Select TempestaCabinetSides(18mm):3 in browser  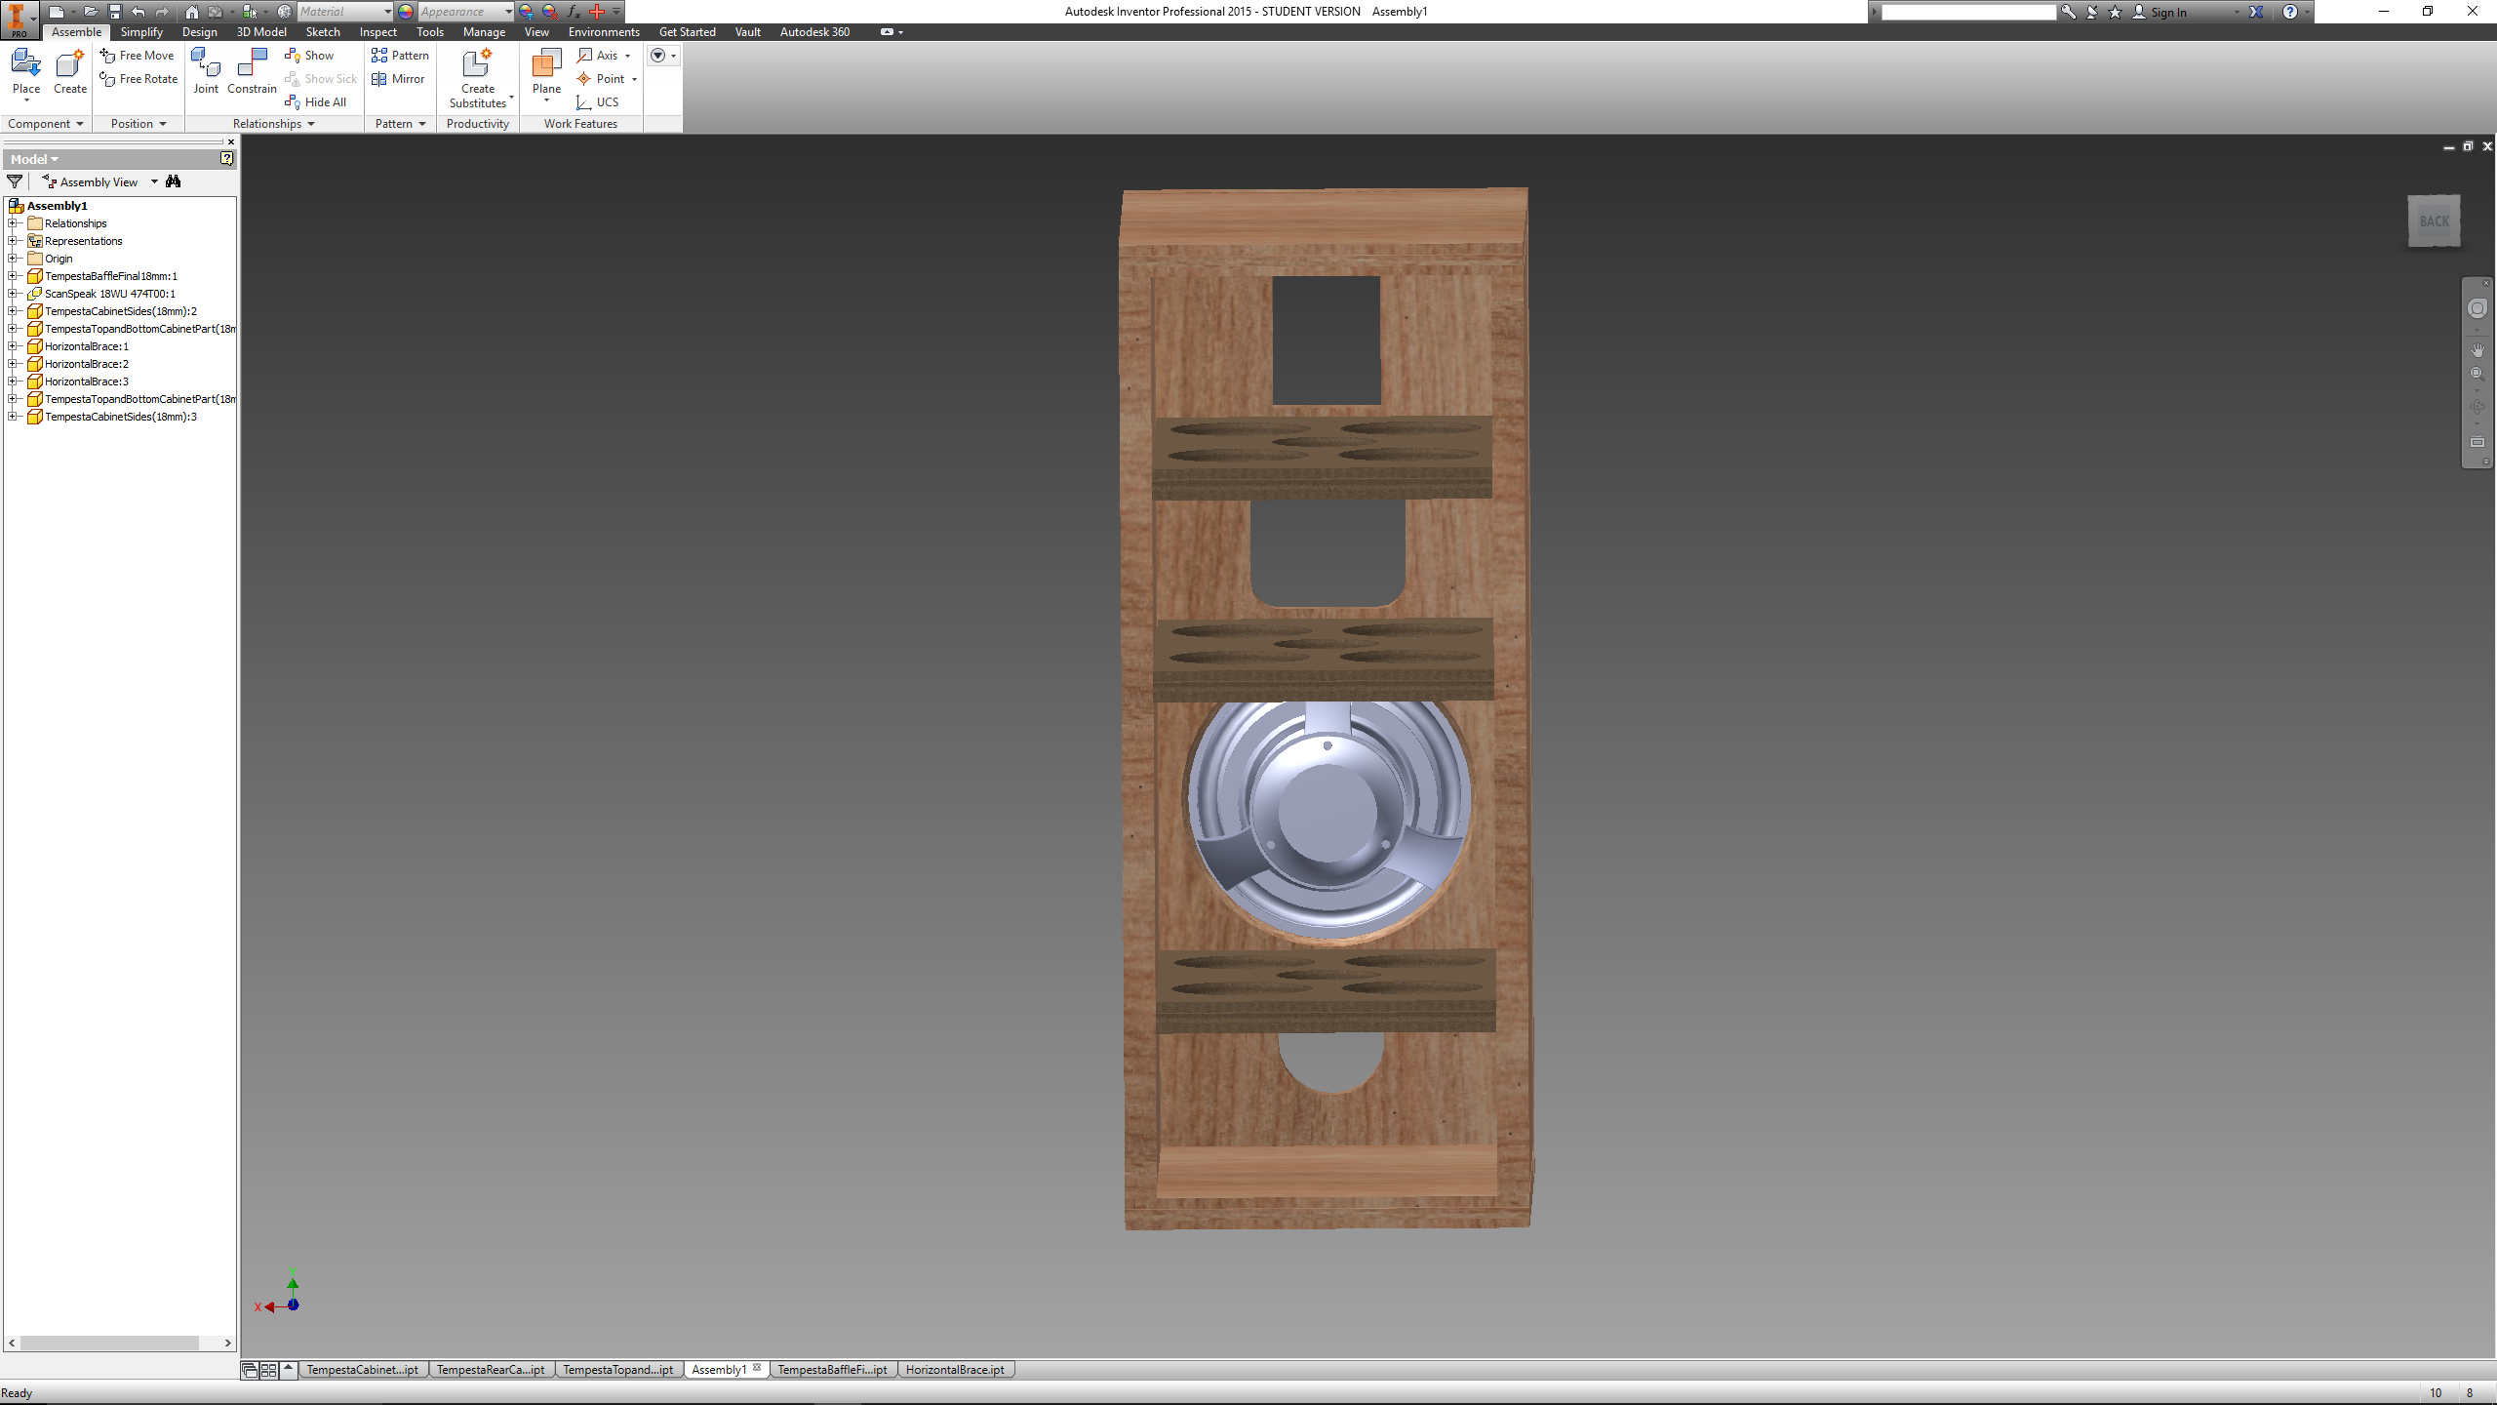tap(120, 417)
